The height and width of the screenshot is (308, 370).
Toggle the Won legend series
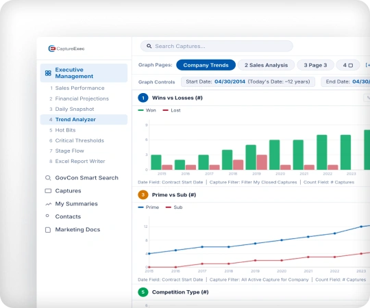[x=147, y=110]
